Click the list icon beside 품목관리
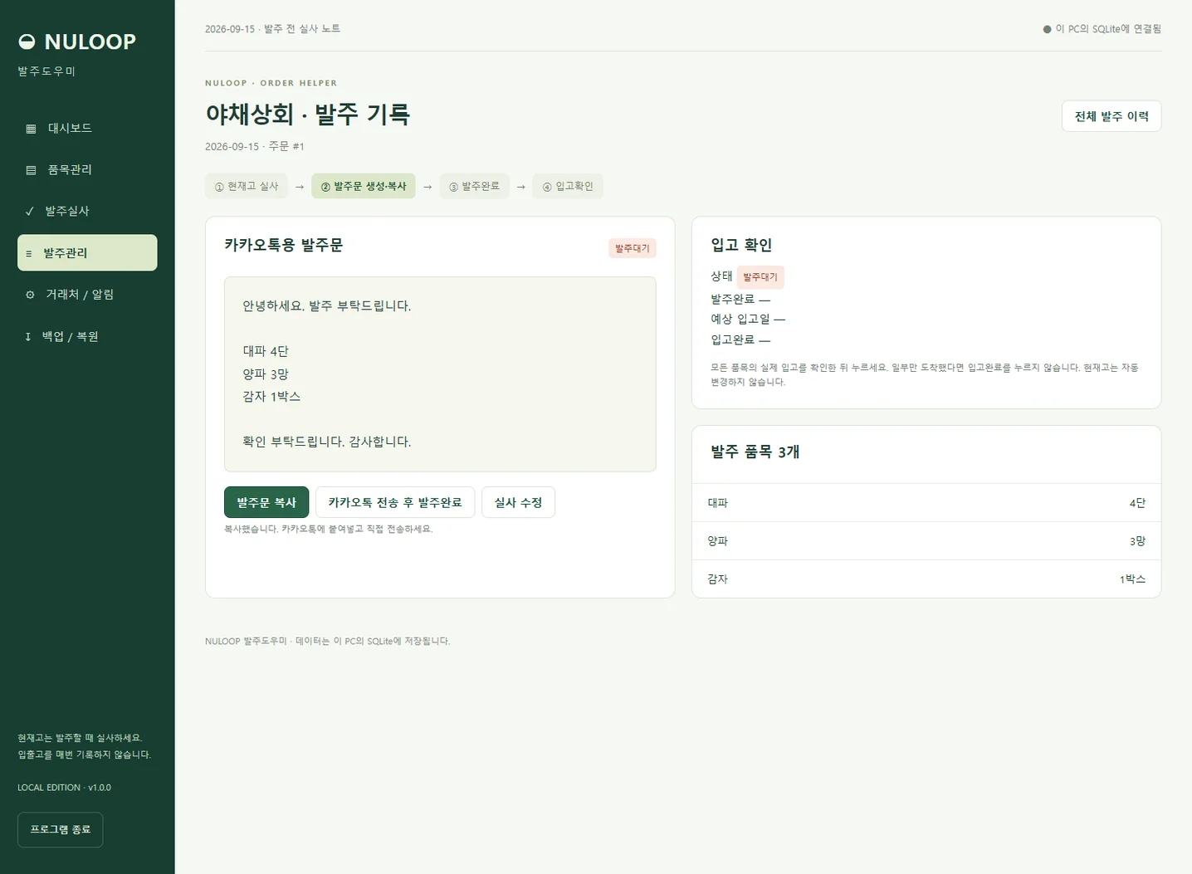 [31, 170]
